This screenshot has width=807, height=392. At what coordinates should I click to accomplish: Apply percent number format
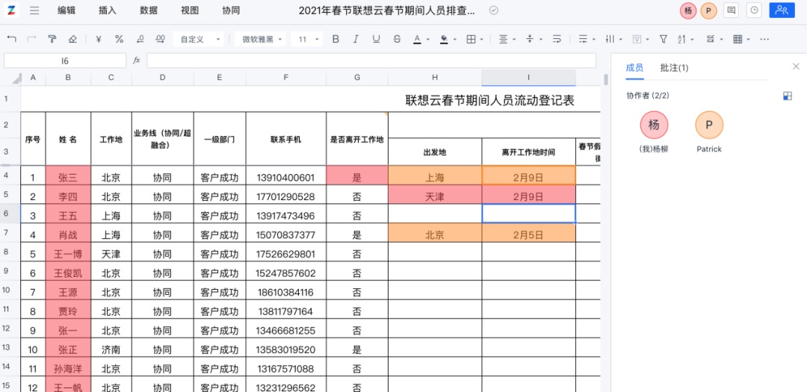coord(119,39)
